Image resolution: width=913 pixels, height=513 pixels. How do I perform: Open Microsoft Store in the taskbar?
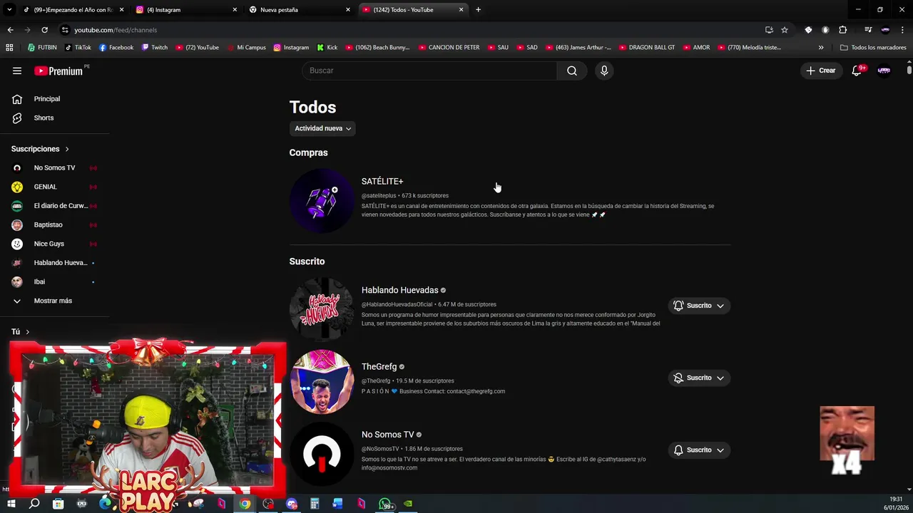coord(58,504)
